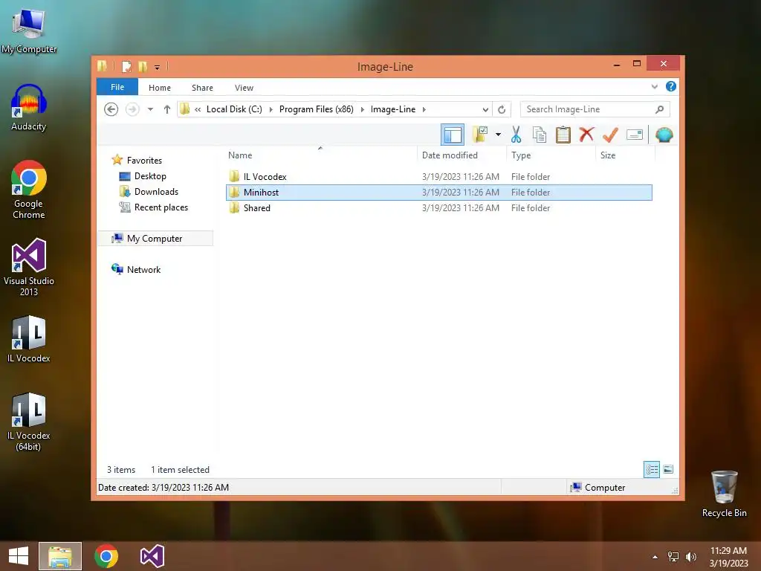The image size is (761, 571).
Task: Expand the arrow after Image-Line breadcrumb
Action: pyautogui.click(x=424, y=109)
